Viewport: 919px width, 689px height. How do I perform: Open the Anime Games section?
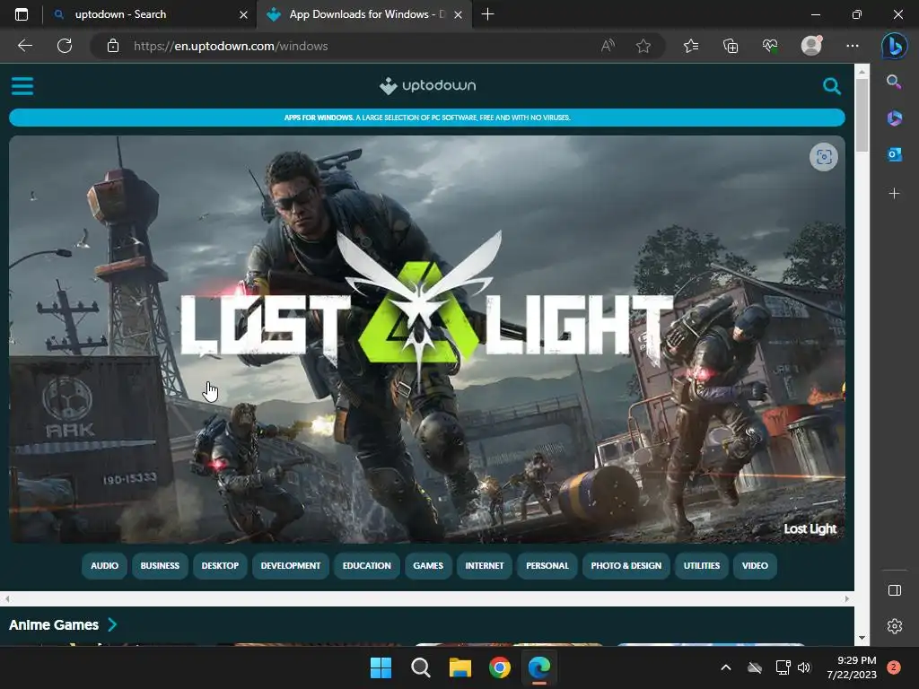coord(54,625)
